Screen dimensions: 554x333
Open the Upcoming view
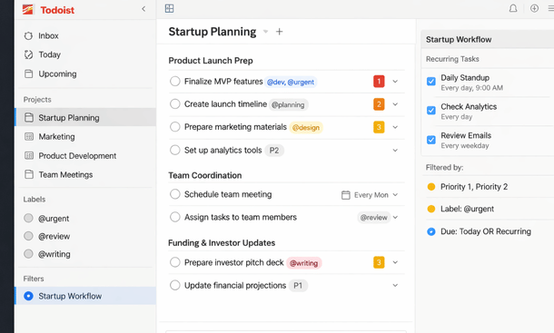click(x=57, y=73)
